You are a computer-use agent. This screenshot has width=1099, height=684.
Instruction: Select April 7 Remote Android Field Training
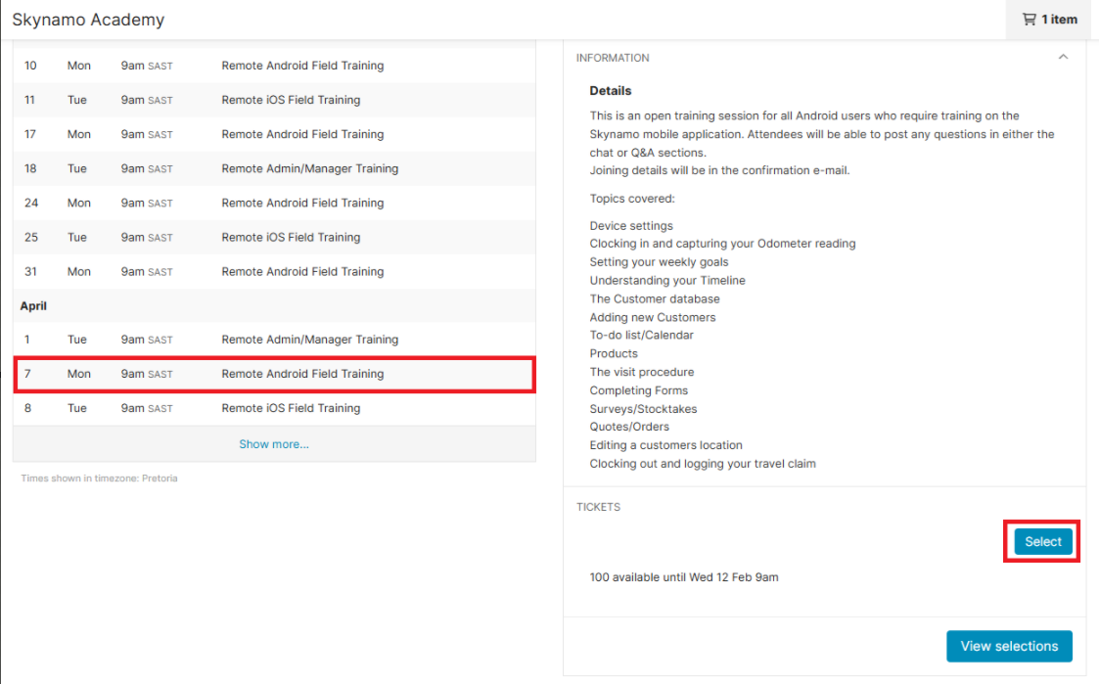[x=302, y=374]
